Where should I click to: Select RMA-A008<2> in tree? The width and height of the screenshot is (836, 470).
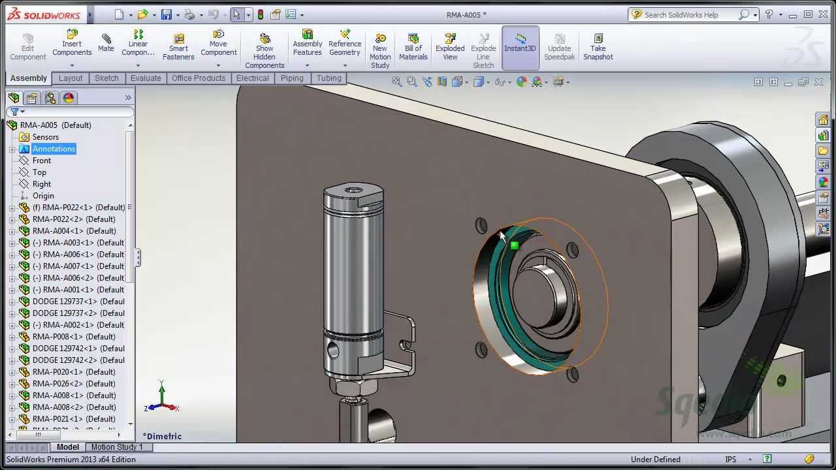pyautogui.click(x=74, y=407)
